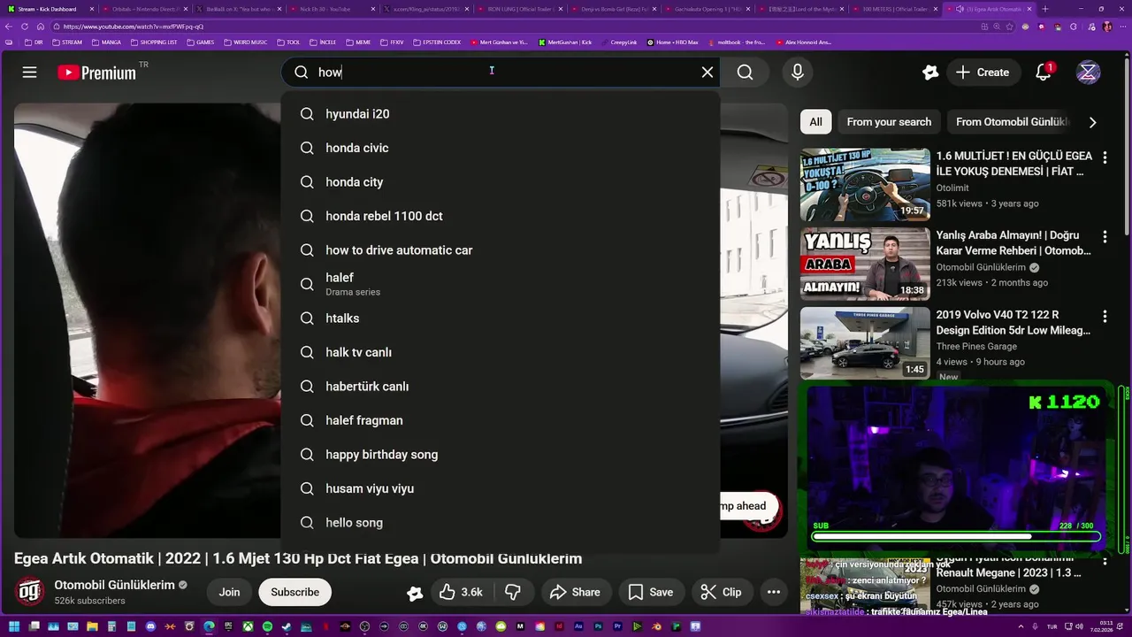The height and width of the screenshot is (637, 1132).
Task: Choose suggestion 'honda civic'
Action: pyautogui.click(x=500, y=148)
